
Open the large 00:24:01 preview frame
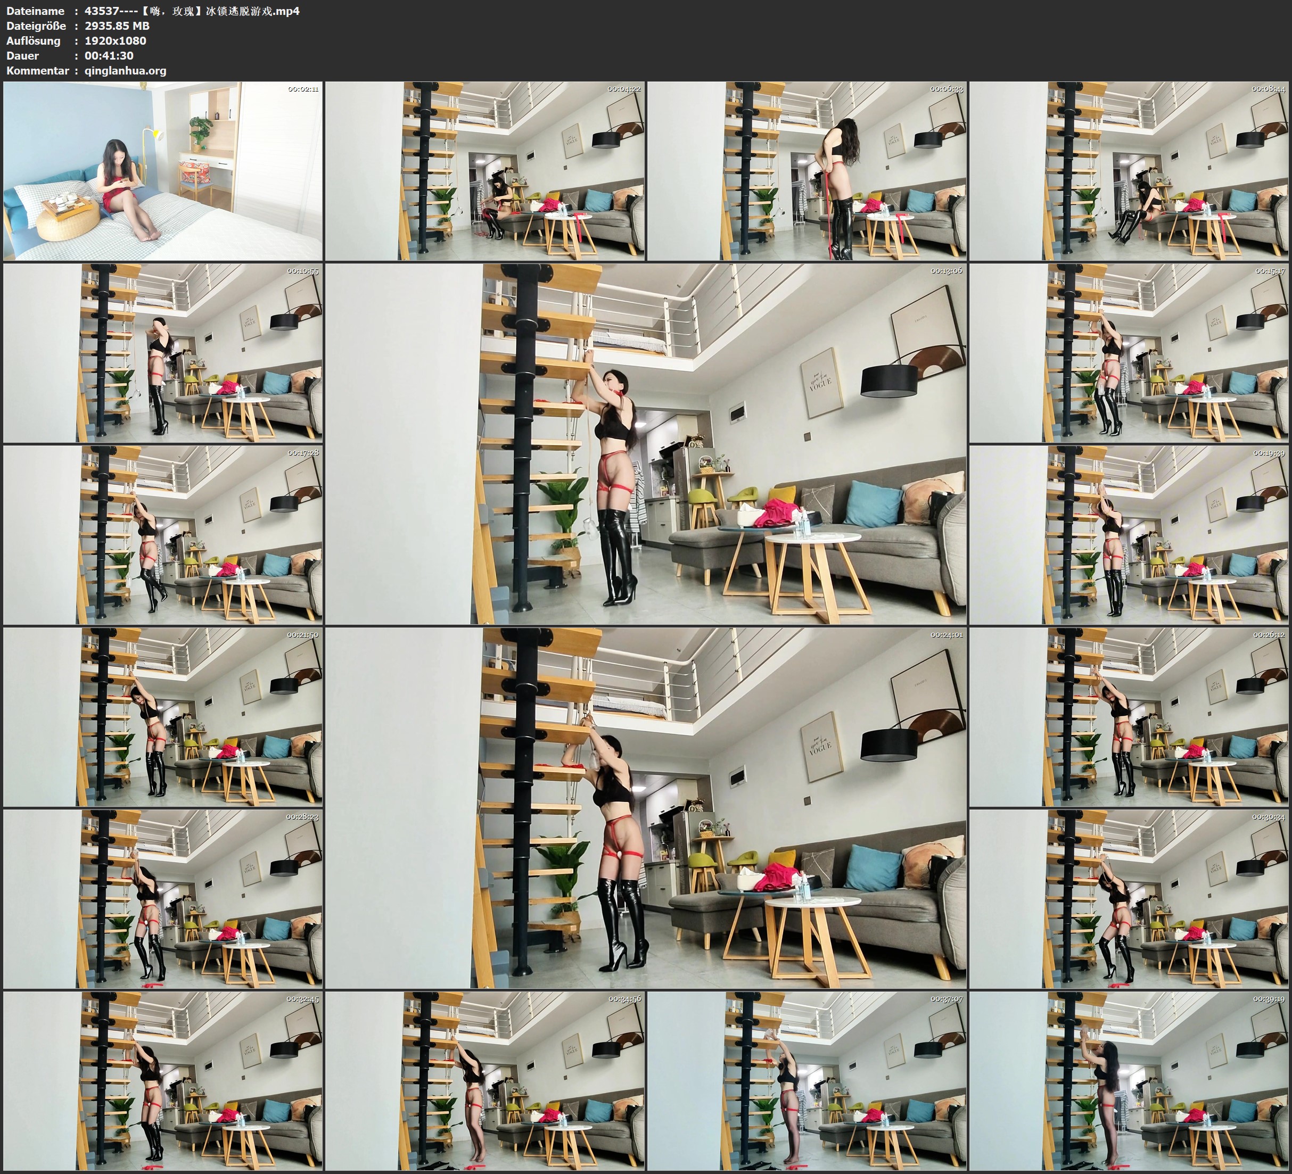click(645, 808)
